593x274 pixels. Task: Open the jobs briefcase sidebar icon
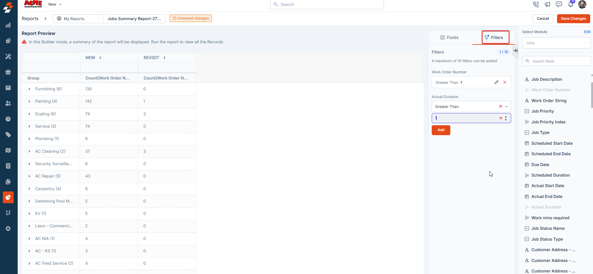8,72
